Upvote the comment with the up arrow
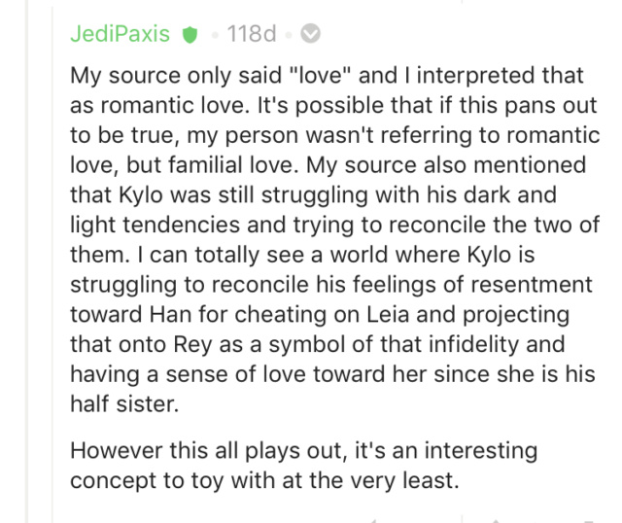Viewport: 622px width, 523px height. [x=496, y=521]
